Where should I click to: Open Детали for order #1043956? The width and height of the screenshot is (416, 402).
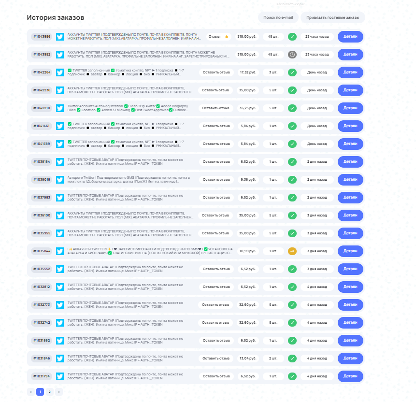tap(350, 37)
